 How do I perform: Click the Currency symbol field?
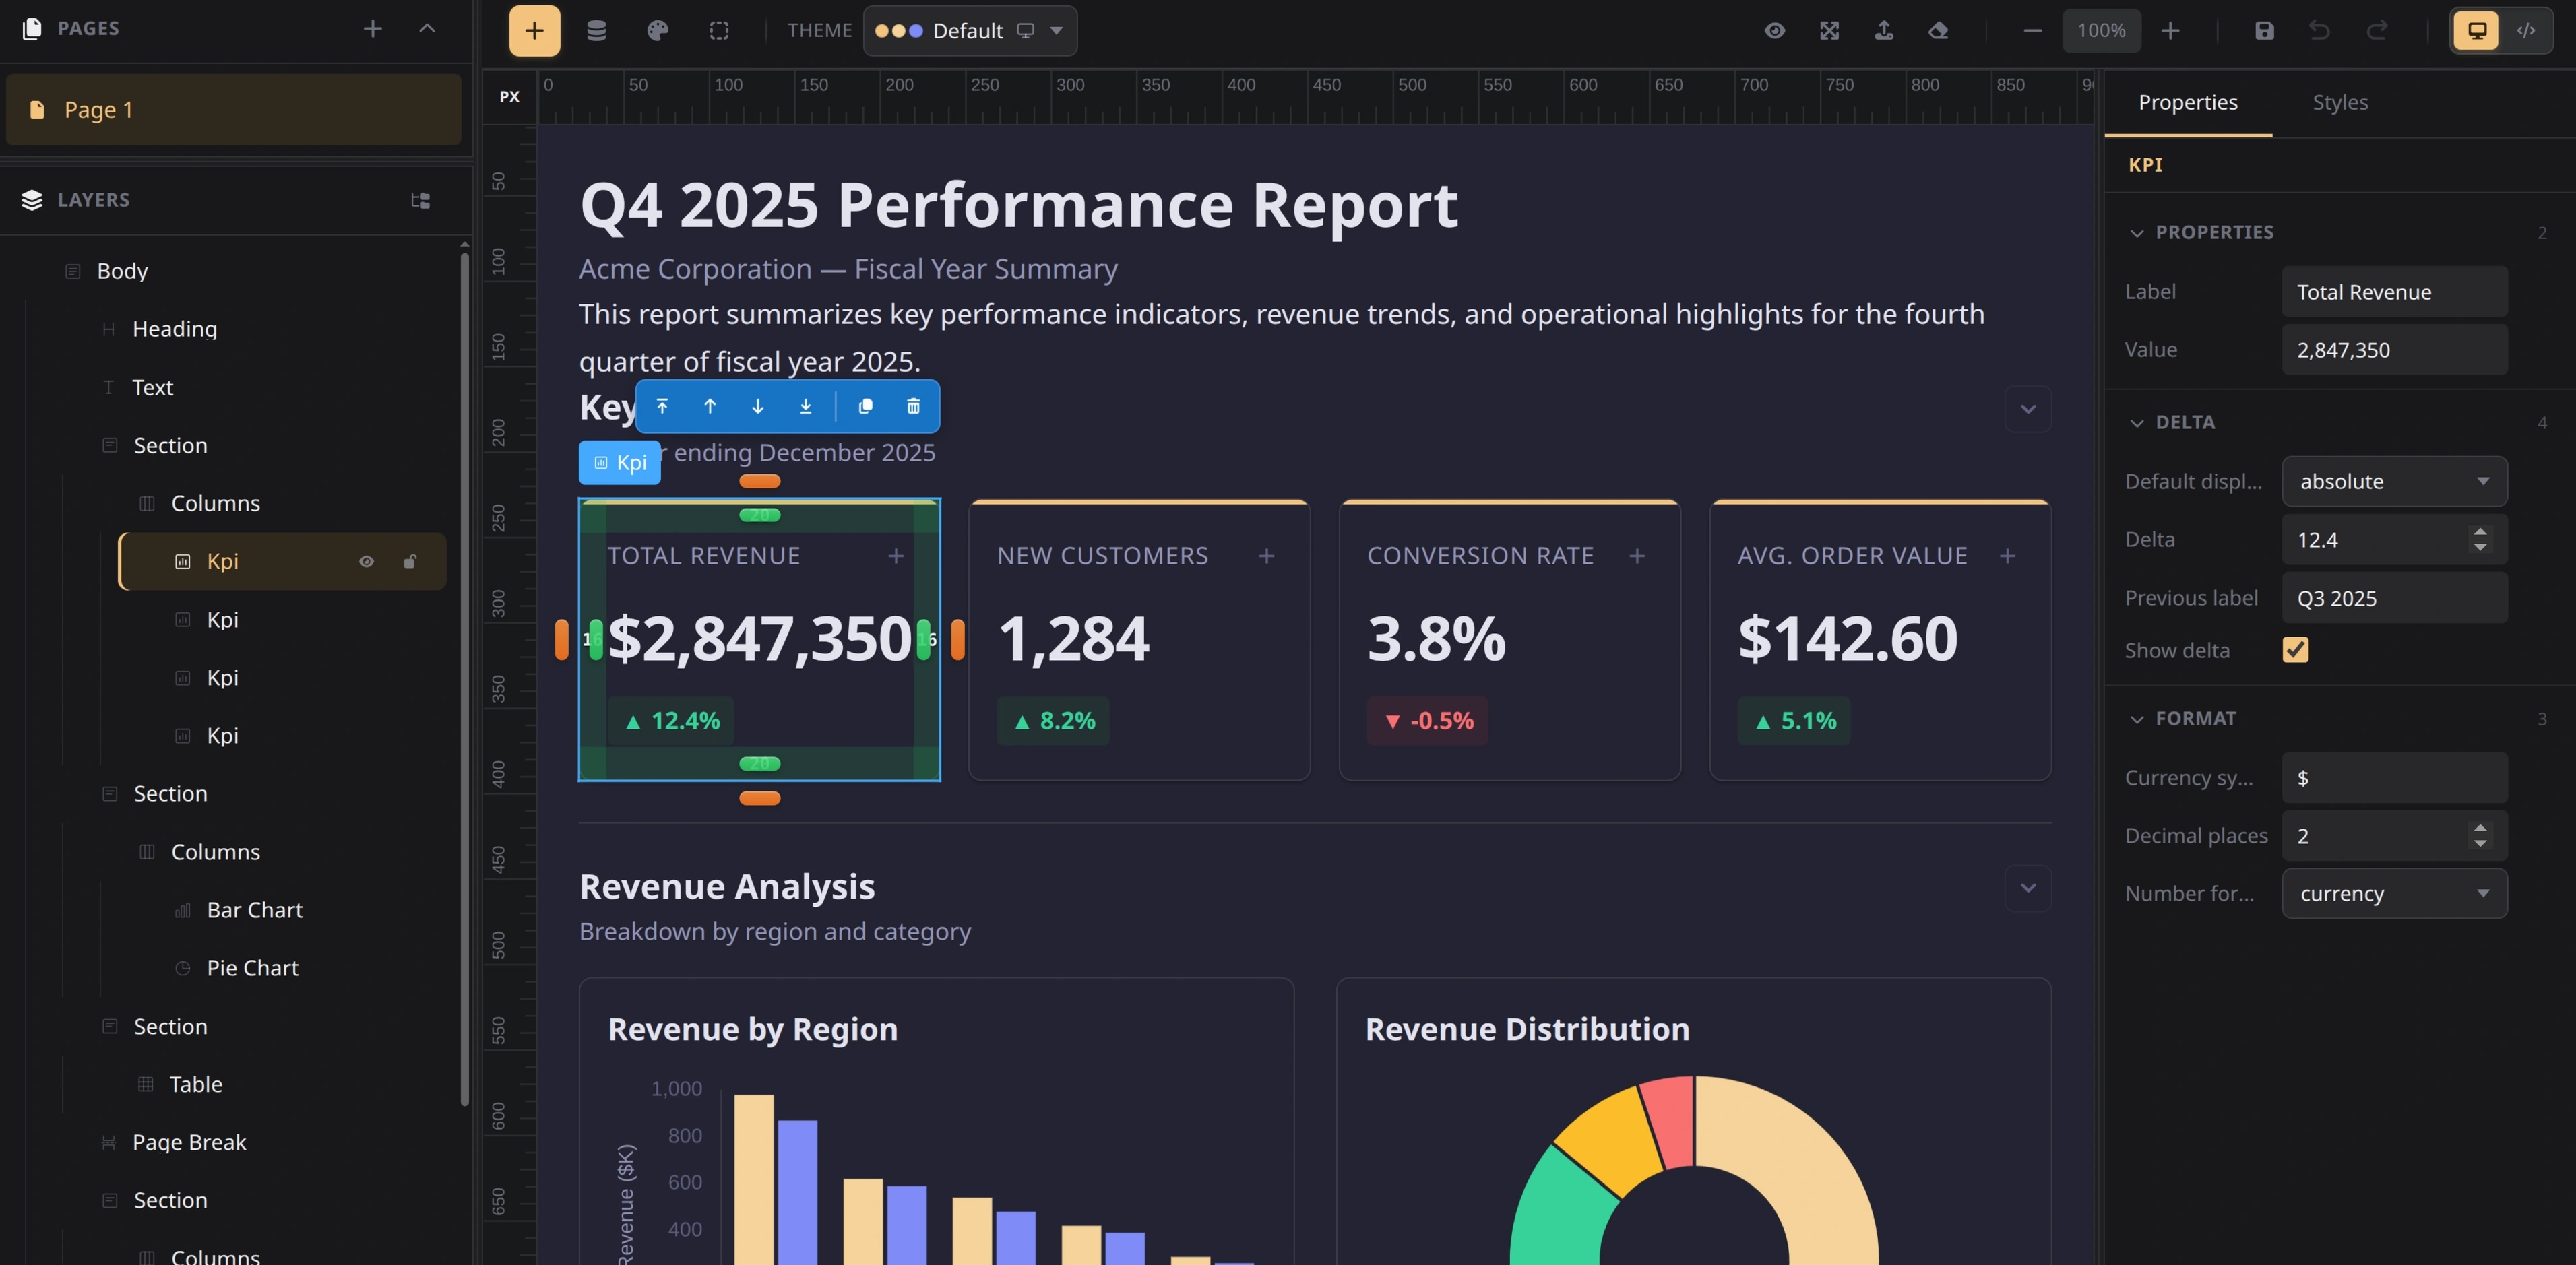click(x=2394, y=777)
